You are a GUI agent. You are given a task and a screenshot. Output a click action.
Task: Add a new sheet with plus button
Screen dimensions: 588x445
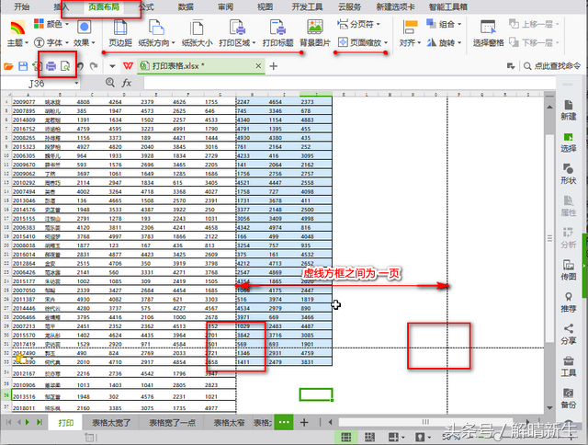(304, 423)
